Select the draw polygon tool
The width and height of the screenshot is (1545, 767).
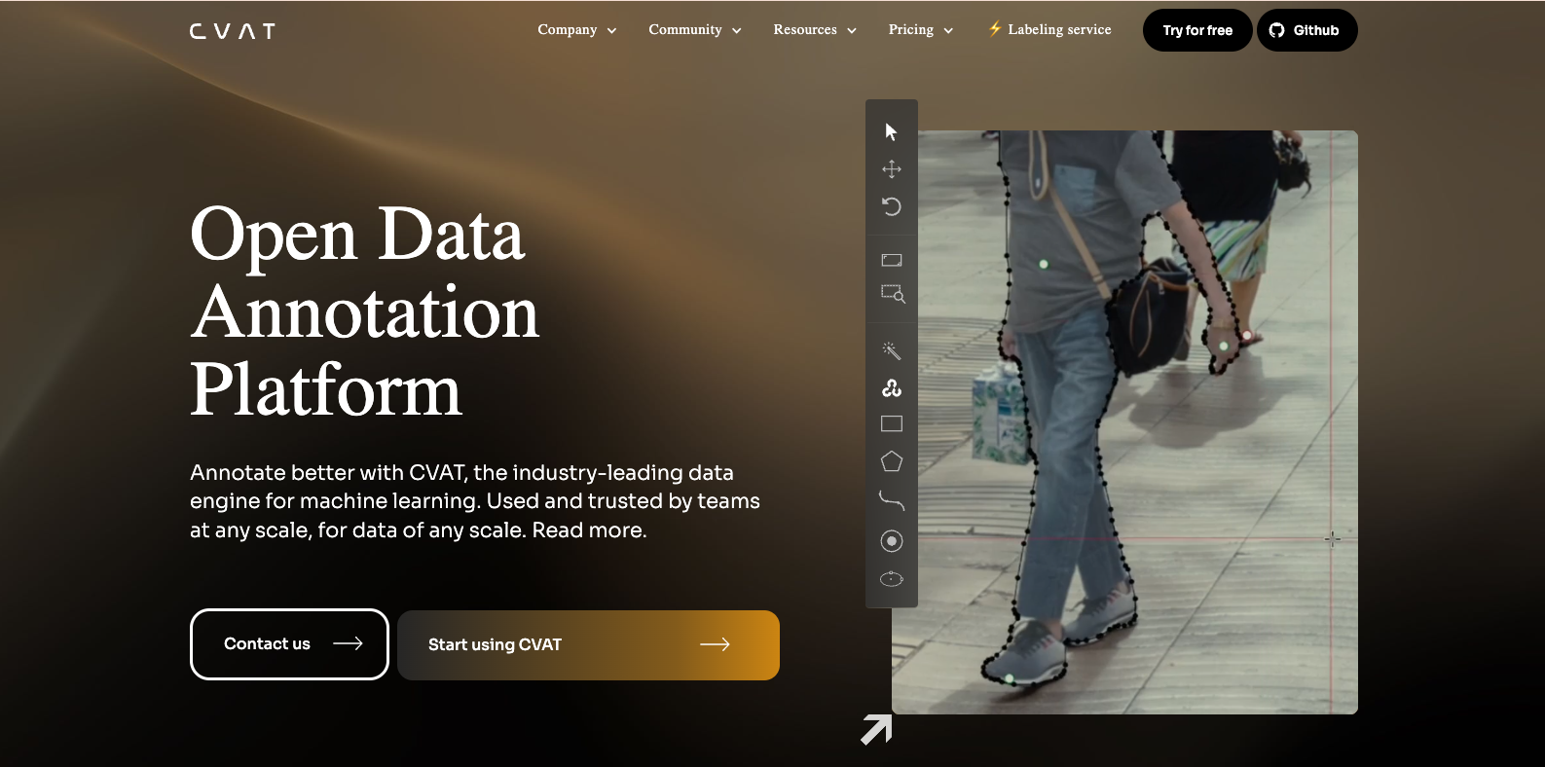click(892, 462)
